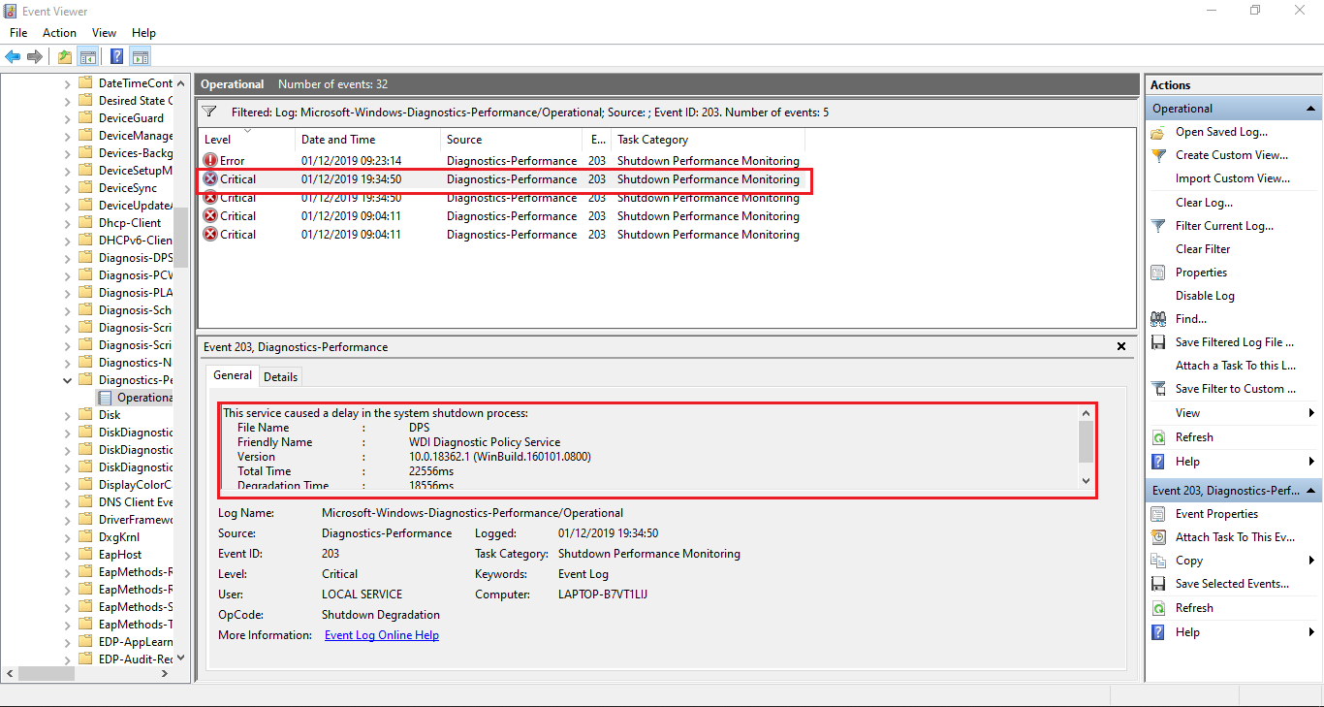1324x707 pixels.
Task: Click the funnel icon beside Filtered Log text
Action: [x=209, y=112]
